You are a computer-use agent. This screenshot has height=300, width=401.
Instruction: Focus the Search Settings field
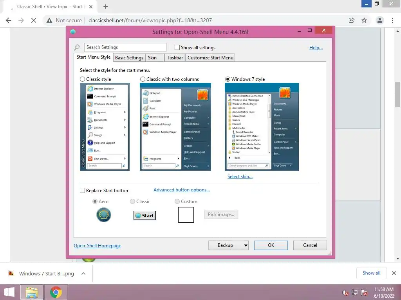click(x=125, y=47)
